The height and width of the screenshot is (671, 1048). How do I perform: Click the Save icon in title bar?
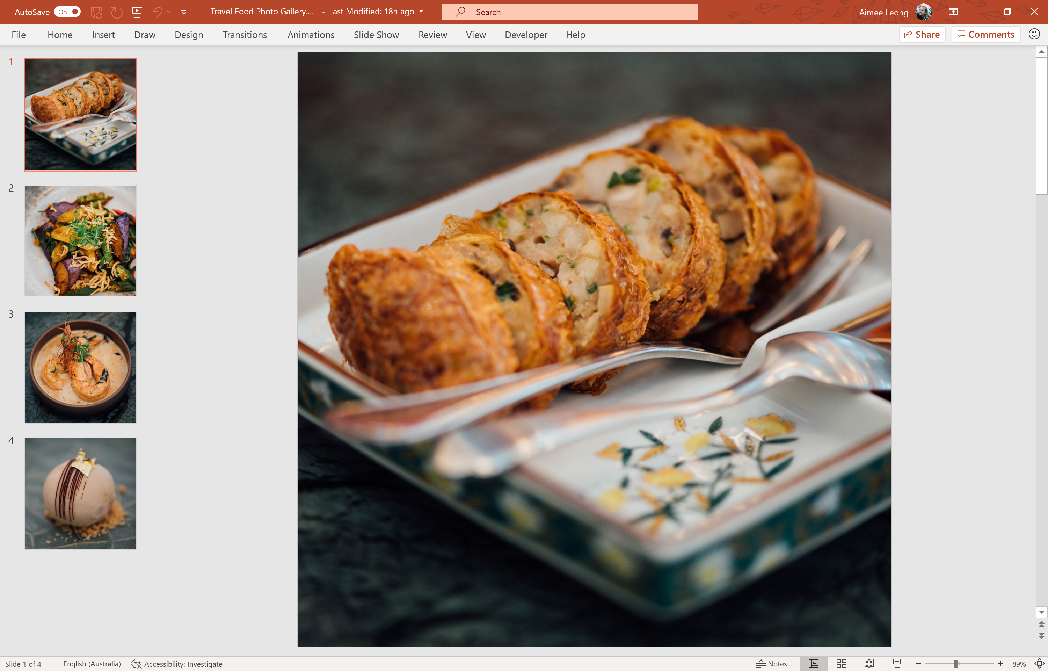pyautogui.click(x=97, y=12)
